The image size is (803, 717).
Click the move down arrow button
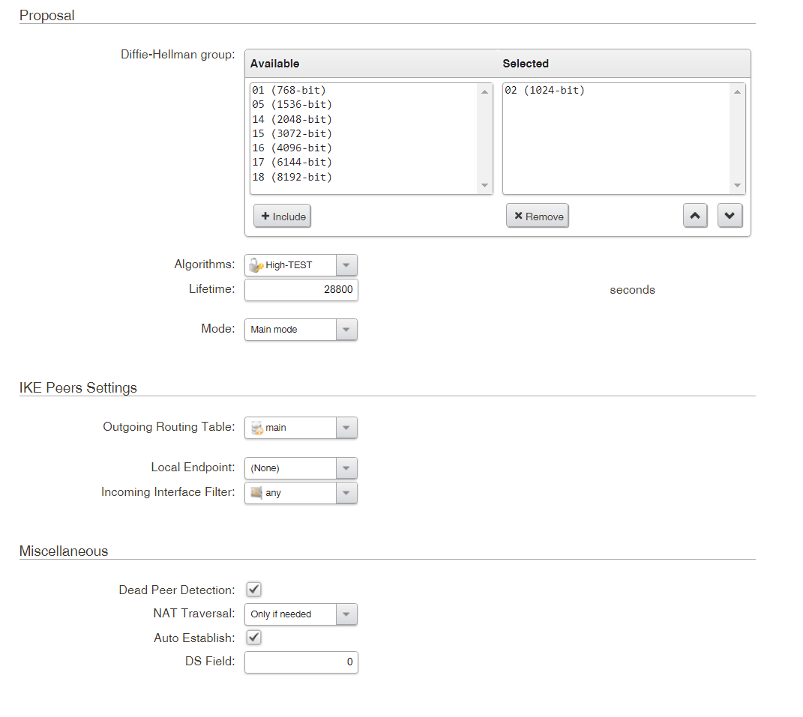pyautogui.click(x=730, y=216)
